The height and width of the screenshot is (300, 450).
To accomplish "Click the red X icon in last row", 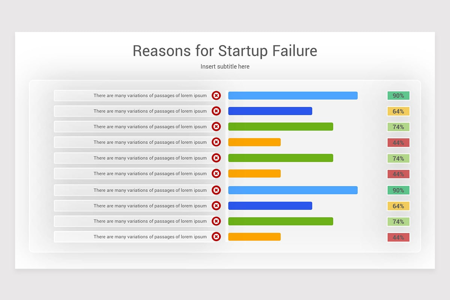I will tap(216, 237).
